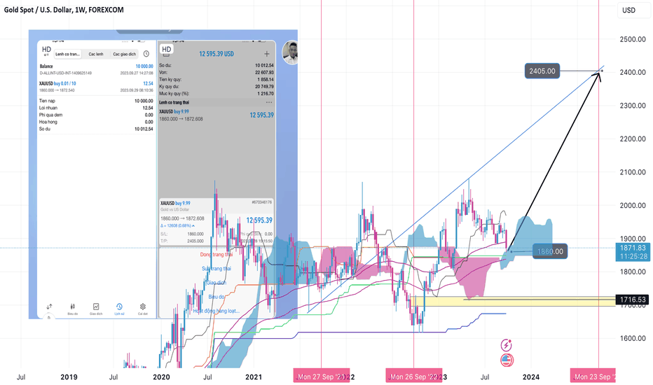Select the Balance 10 000.00 deposit row
Image resolution: width=653 pixels, height=385 pixels.
pos(96,69)
